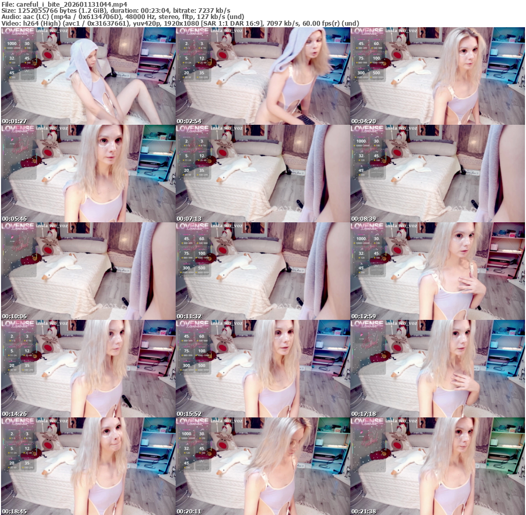The width and height of the screenshot is (526, 515).
Task: Pick the thumbnail frame stamped 00:08:39
Action: (x=438, y=174)
